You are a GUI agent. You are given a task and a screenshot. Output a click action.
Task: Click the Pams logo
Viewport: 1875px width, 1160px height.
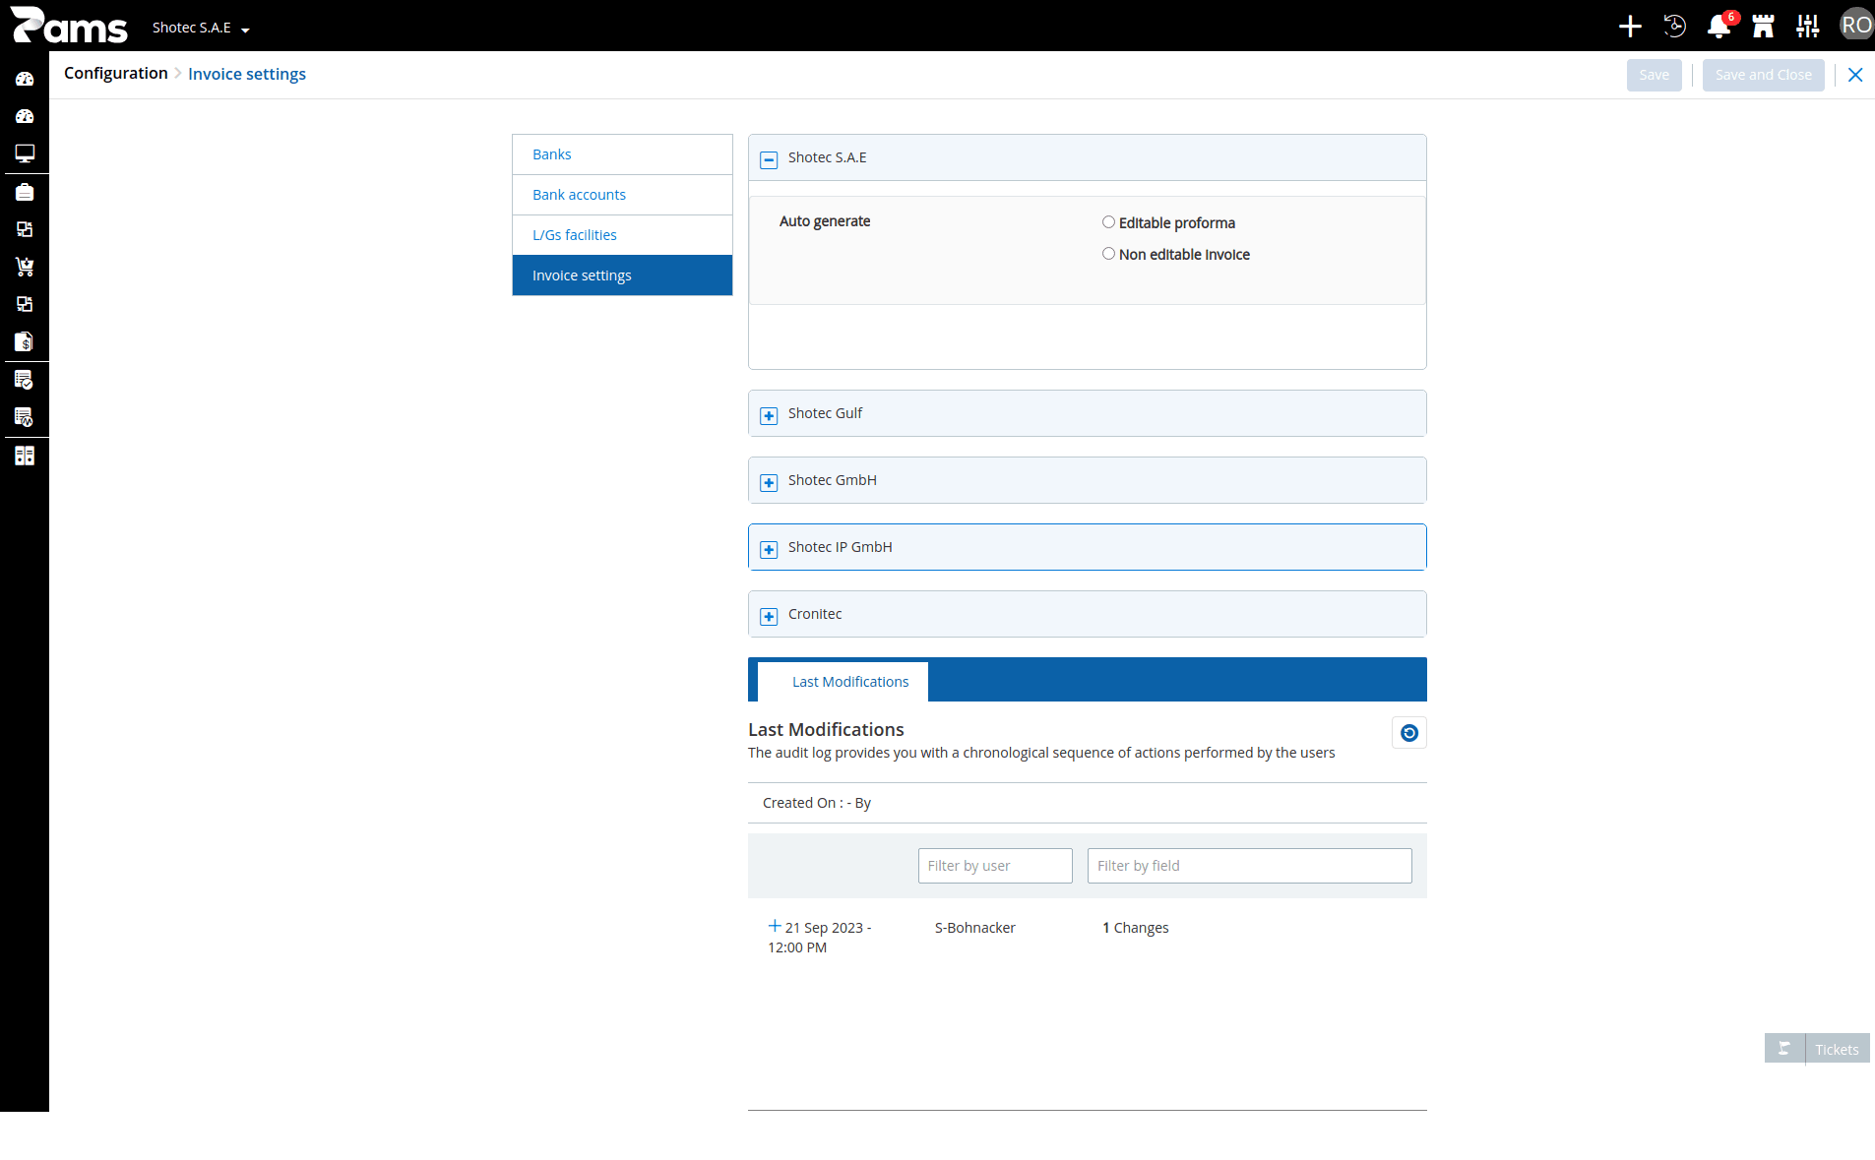click(x=69, y=26)
